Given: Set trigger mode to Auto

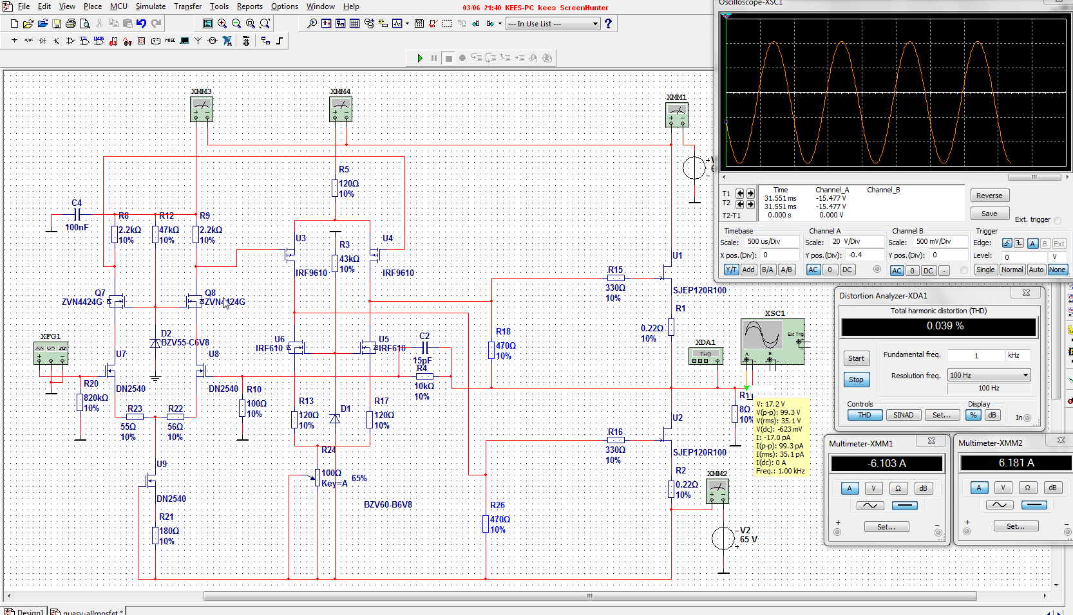Looking at the screenshot, I should [1036, 270].
